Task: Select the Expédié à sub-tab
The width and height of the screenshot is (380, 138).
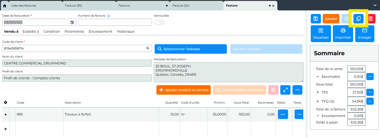Action: point(31,31)
